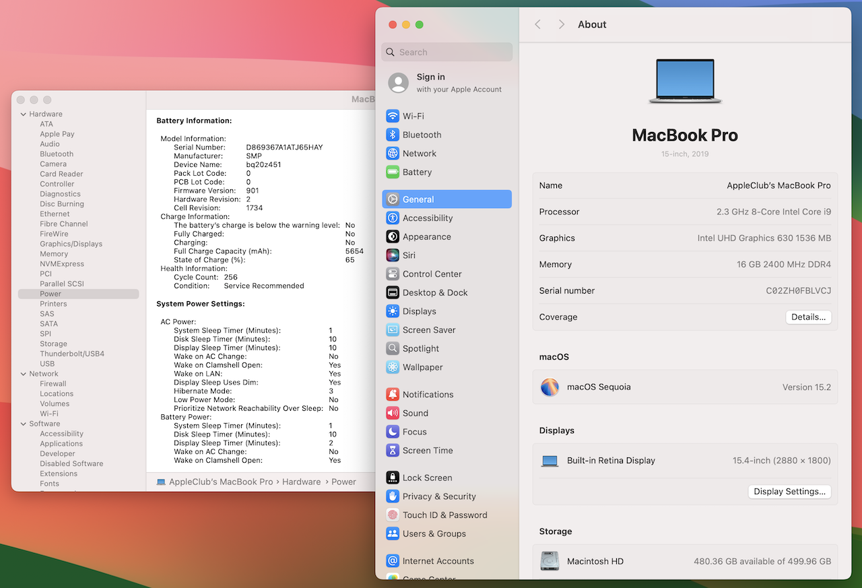Screen dimensions: 862x588
Task: Click the Coverage Details button
Action: pyautogui.click(x=809, y=317)
